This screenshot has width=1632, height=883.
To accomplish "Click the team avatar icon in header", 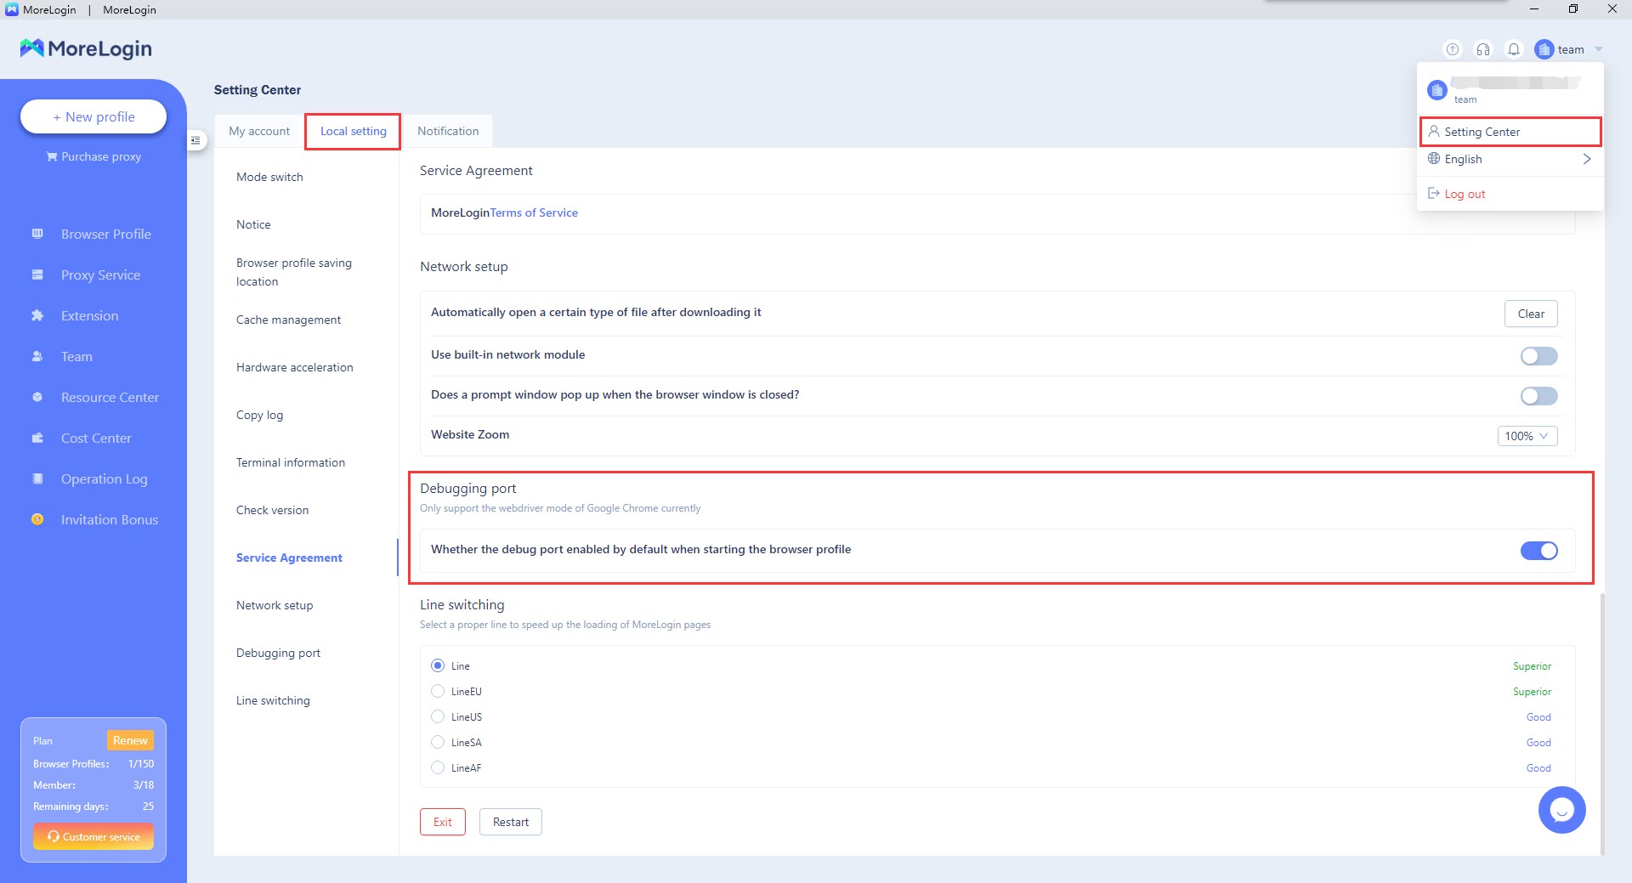I will coord(1544,49).
